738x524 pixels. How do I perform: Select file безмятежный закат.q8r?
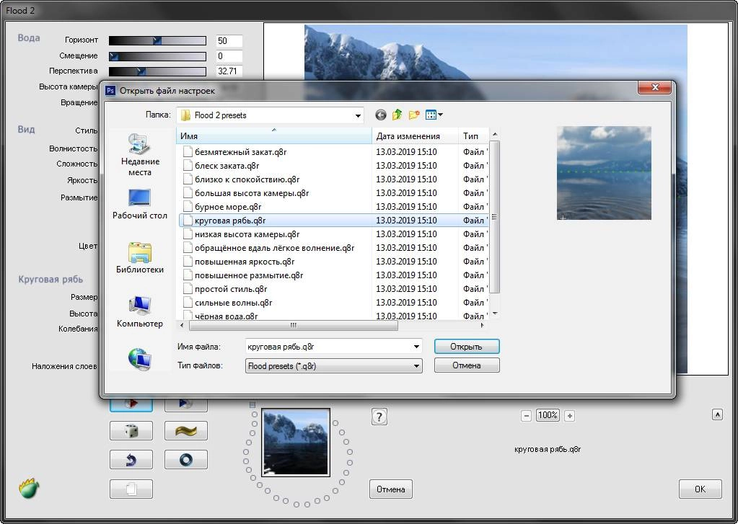[x=240, y=152]
